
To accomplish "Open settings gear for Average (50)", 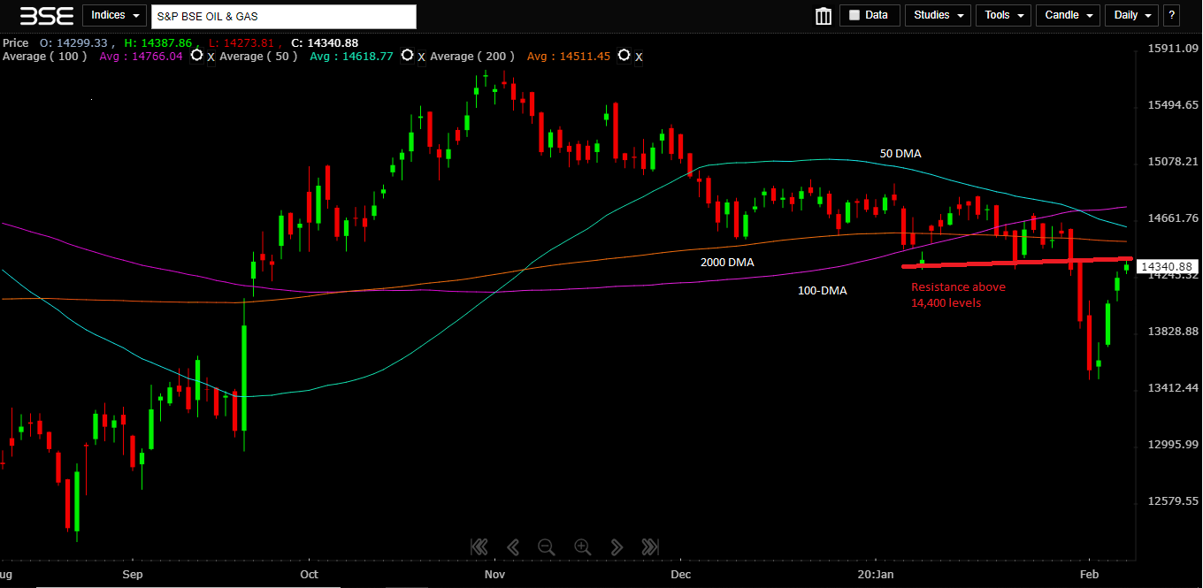I will pos(407,56).
